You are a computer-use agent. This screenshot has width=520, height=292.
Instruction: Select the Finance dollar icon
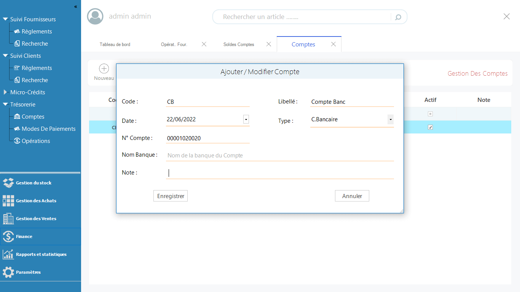click(x=8, y=236)
